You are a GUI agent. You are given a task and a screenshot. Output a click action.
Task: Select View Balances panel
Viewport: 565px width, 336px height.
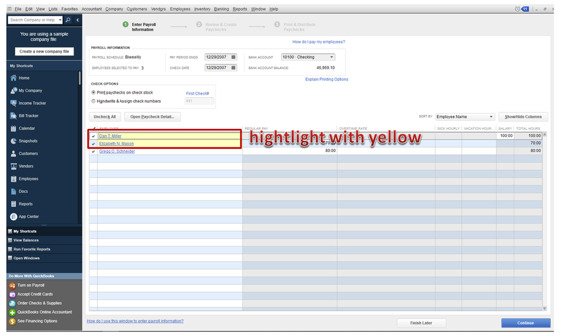[x=44, y=240]
